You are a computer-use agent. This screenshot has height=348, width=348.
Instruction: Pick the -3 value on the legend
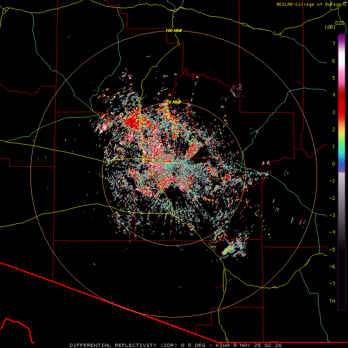click(x=332, y=215)
